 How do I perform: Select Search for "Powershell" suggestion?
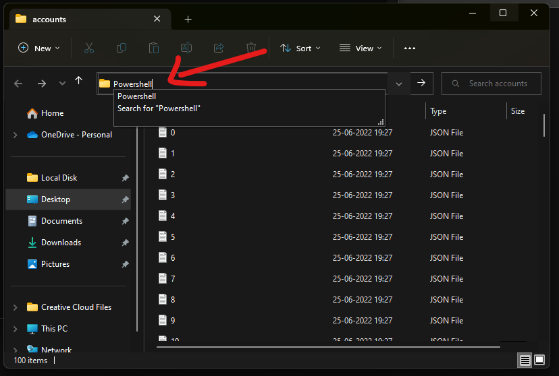159,108
